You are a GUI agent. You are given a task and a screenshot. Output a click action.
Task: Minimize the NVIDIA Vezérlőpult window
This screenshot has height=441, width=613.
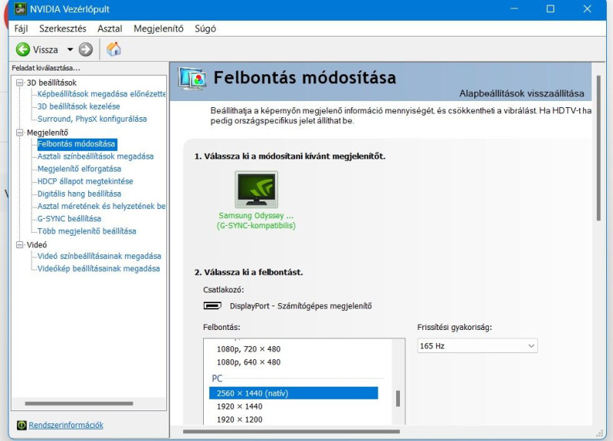point(514,9)
